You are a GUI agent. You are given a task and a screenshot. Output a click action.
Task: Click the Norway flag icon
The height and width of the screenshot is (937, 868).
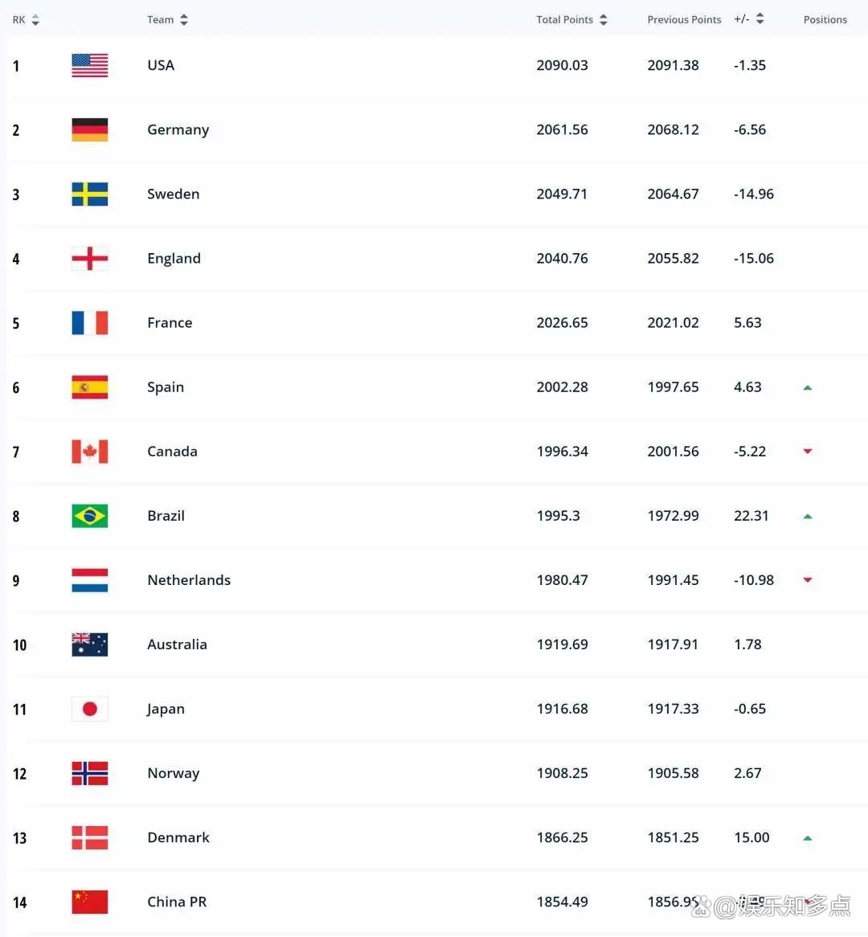[x=90, y=773]
